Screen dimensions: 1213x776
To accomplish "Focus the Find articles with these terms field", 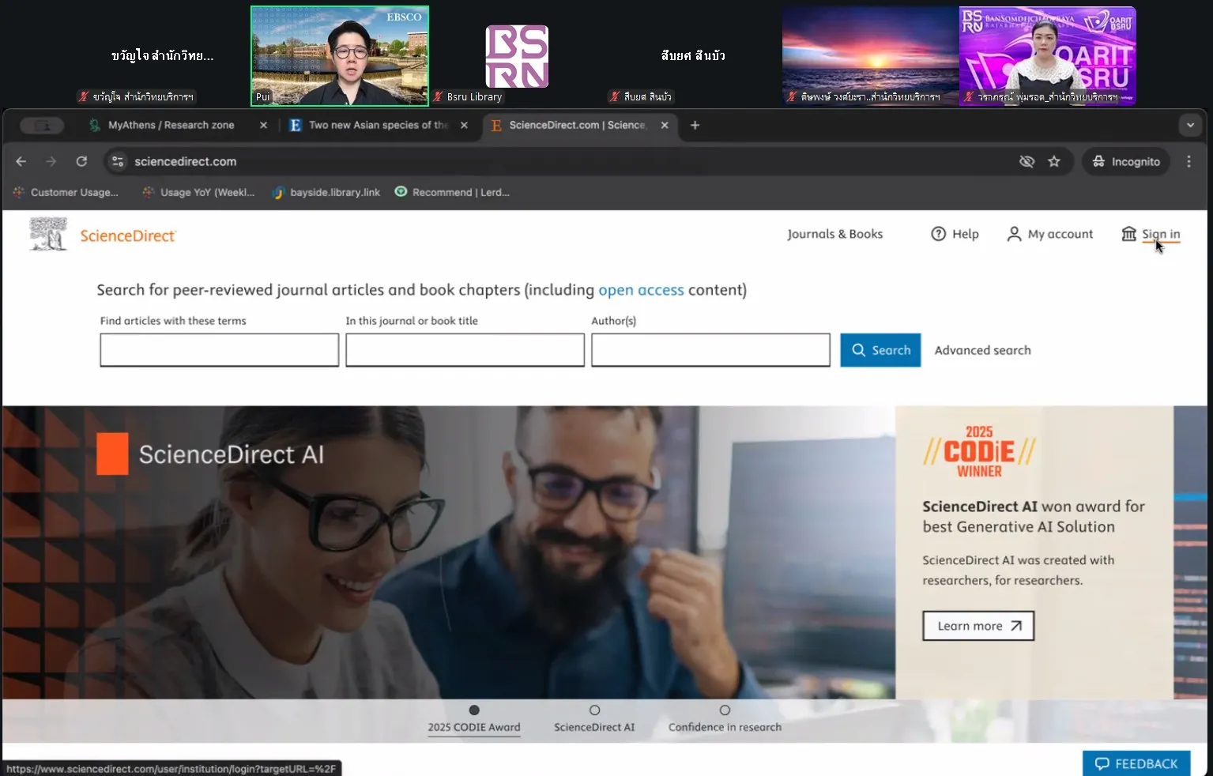I will click(220, 350).
